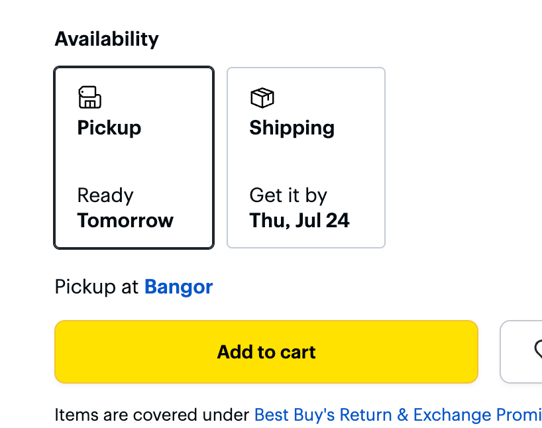Click the Add to cart button
Screen dimensions: 542x428
click(266, 352)
